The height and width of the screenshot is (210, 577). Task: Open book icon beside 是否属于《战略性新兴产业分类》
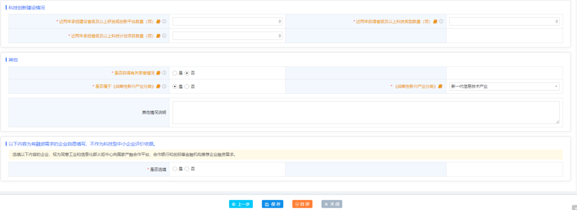(x=159, y=86)
